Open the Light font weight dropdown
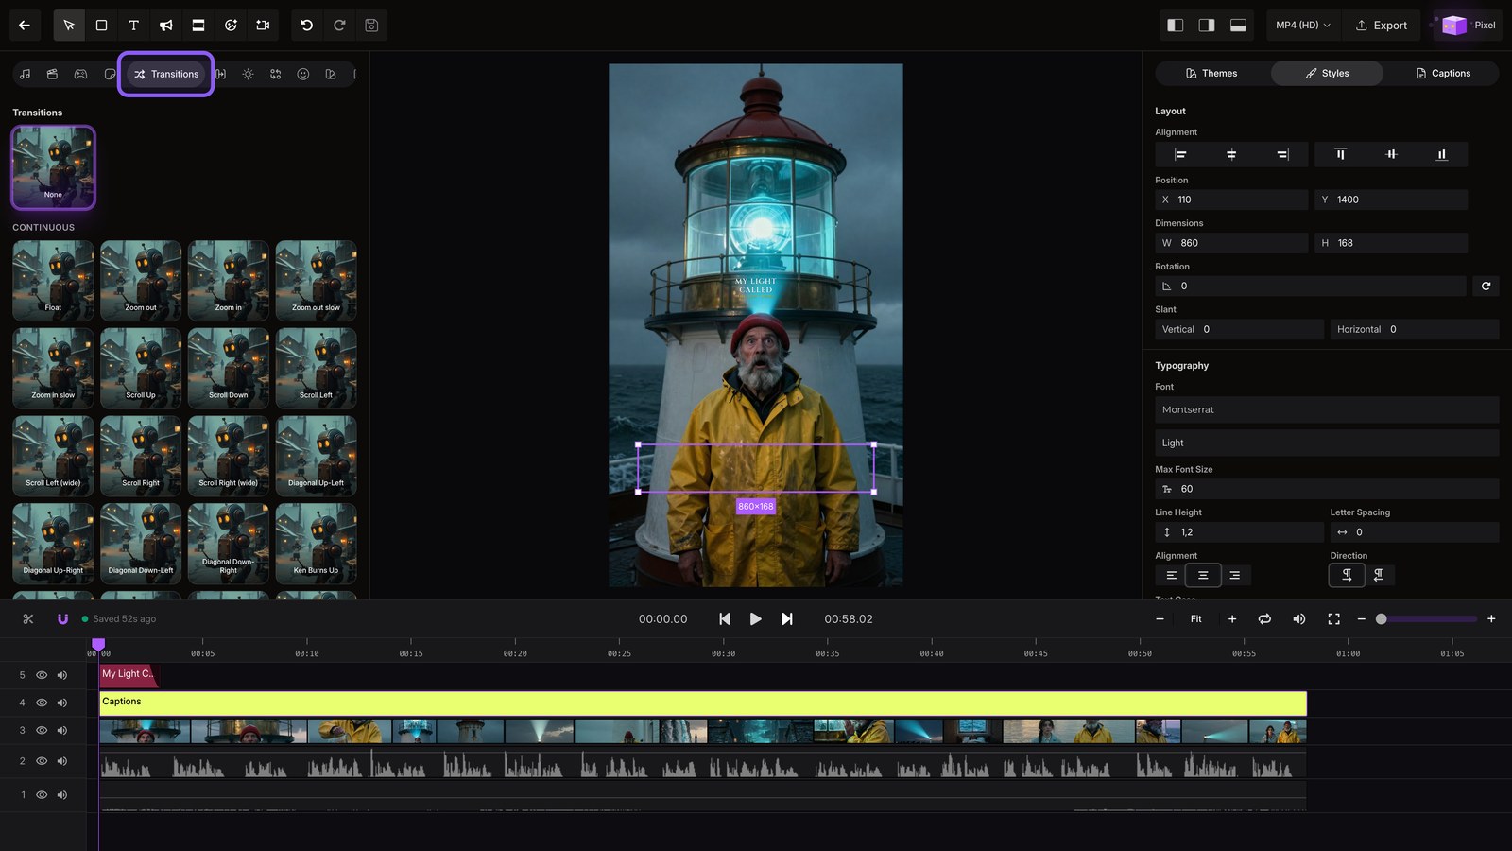1512x851 pixels. 1326,443
